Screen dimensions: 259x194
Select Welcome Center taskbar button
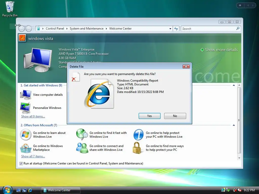click(x=61, y=190)
